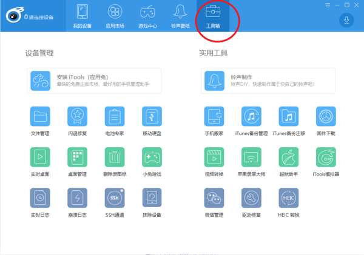Open the 苹果录屏大师 screen recorder tool
Screen dimensions: 364x255
tap(251, 157)
